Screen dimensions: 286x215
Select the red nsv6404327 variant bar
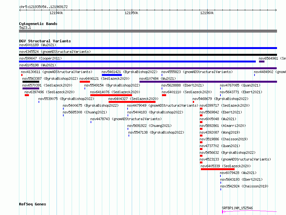tap(132, 102)
